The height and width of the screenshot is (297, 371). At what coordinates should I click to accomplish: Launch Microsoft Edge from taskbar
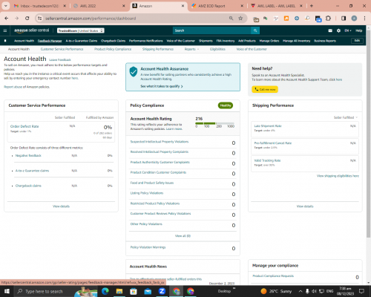pos(105,291)
